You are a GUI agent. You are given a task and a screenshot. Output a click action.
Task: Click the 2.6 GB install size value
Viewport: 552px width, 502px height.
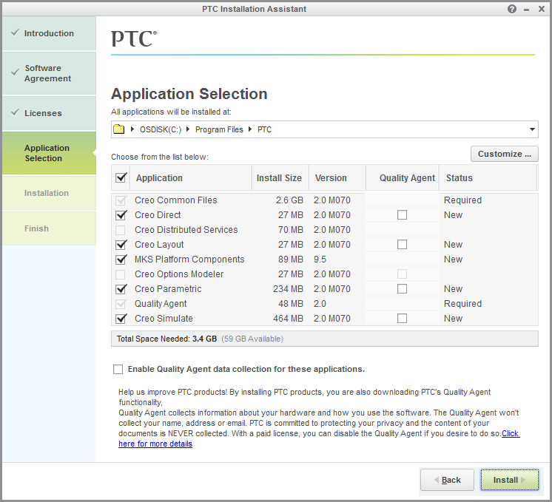[289, 200]
